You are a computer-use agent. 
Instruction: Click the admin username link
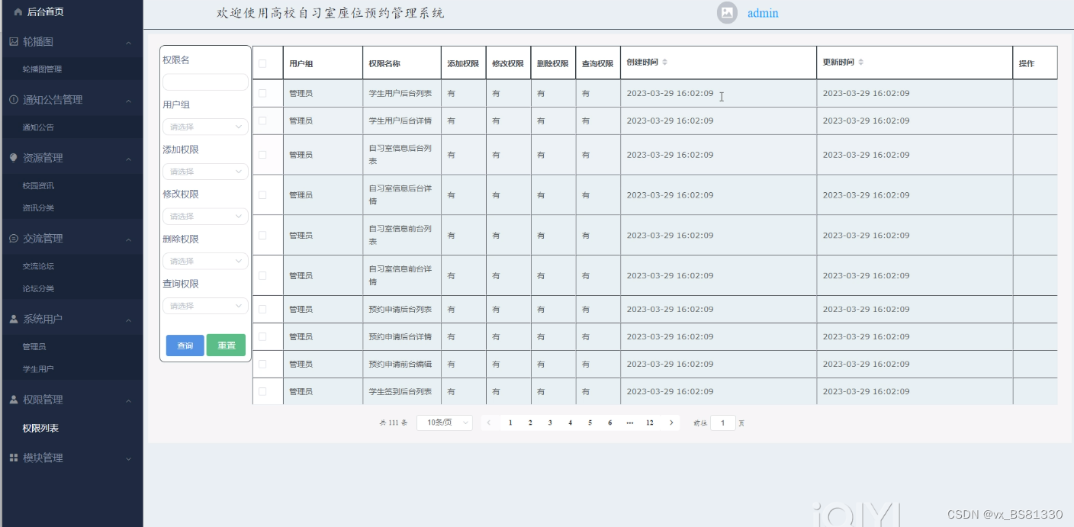763,14
